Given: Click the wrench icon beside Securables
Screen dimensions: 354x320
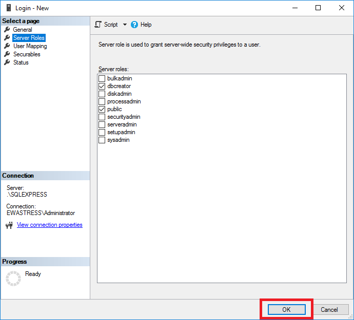Looking at the screenshot, I should pyautogui.click(x=7, y=54).
